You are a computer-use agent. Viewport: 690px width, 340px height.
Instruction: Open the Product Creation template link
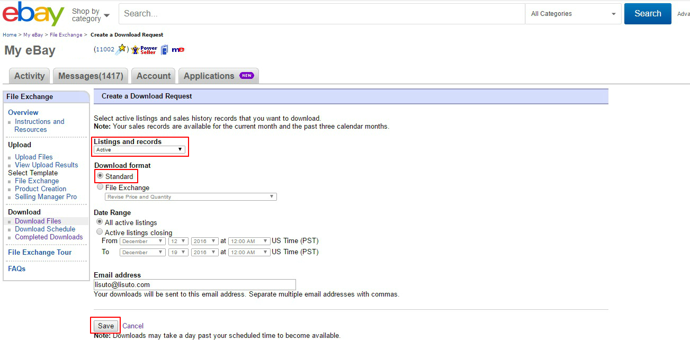[41, 189]
